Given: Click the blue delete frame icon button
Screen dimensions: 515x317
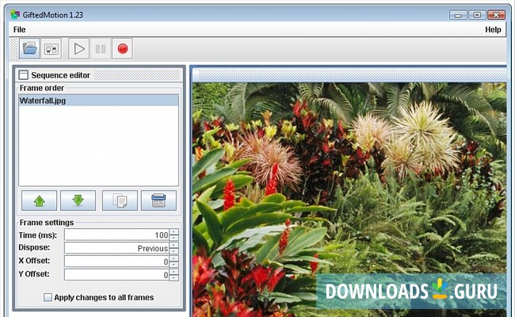Looking at the screenshot, I should point(158,201).
